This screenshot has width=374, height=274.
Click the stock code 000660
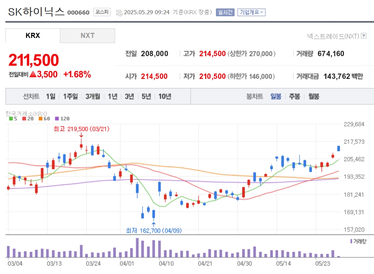[x=78, y=13]
